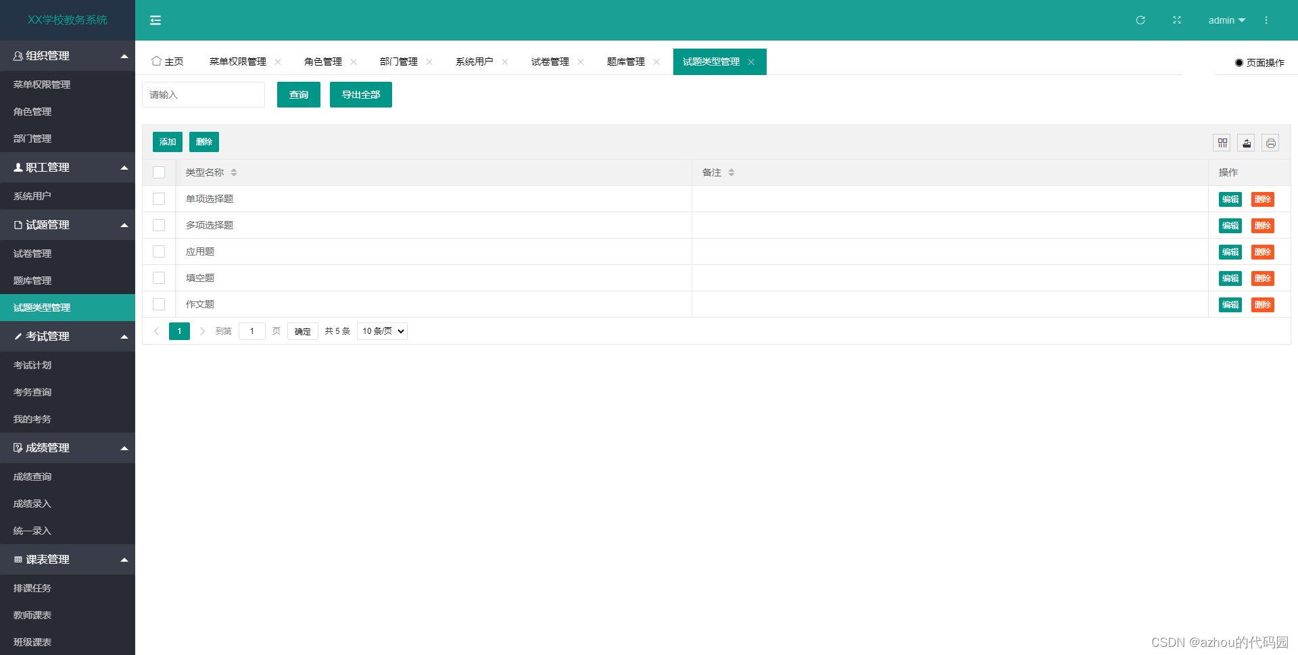Screen dimensions: 1298x655
Task: Open 考试计划 in the sidebar
Action: pos(68,365)
